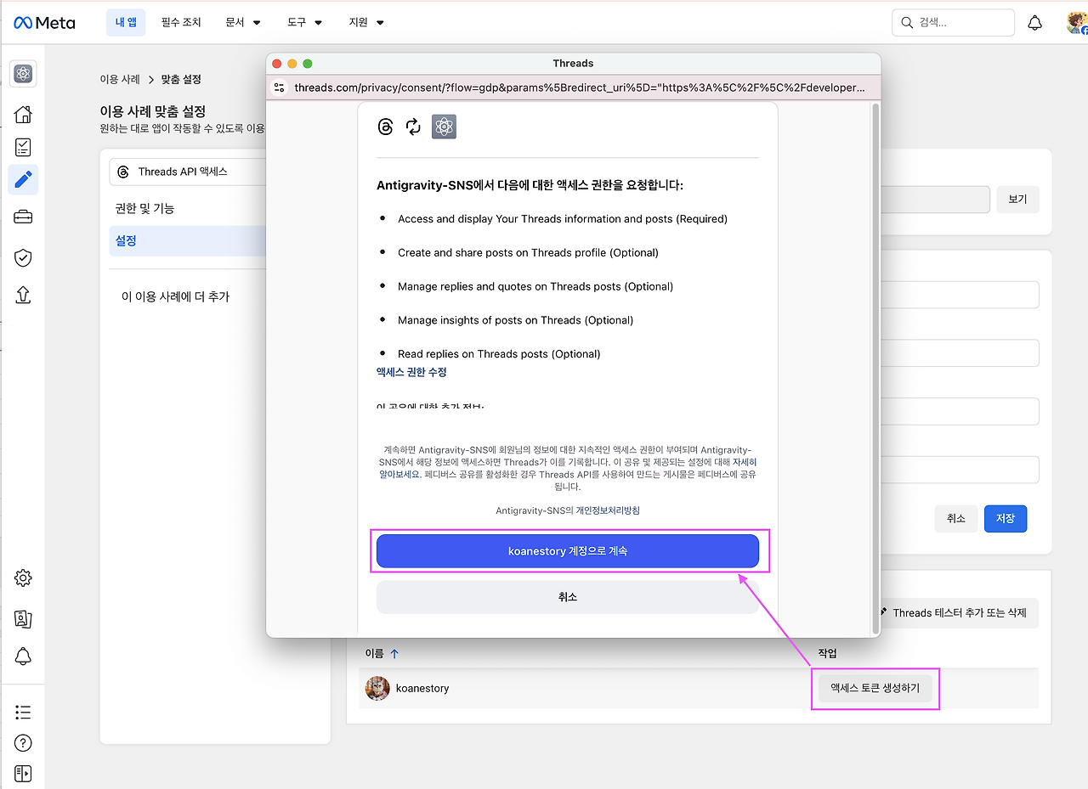1088x789 pixels.
Task: Click 이 이용 사례에 더 추가
Action: tap(175, 297)
